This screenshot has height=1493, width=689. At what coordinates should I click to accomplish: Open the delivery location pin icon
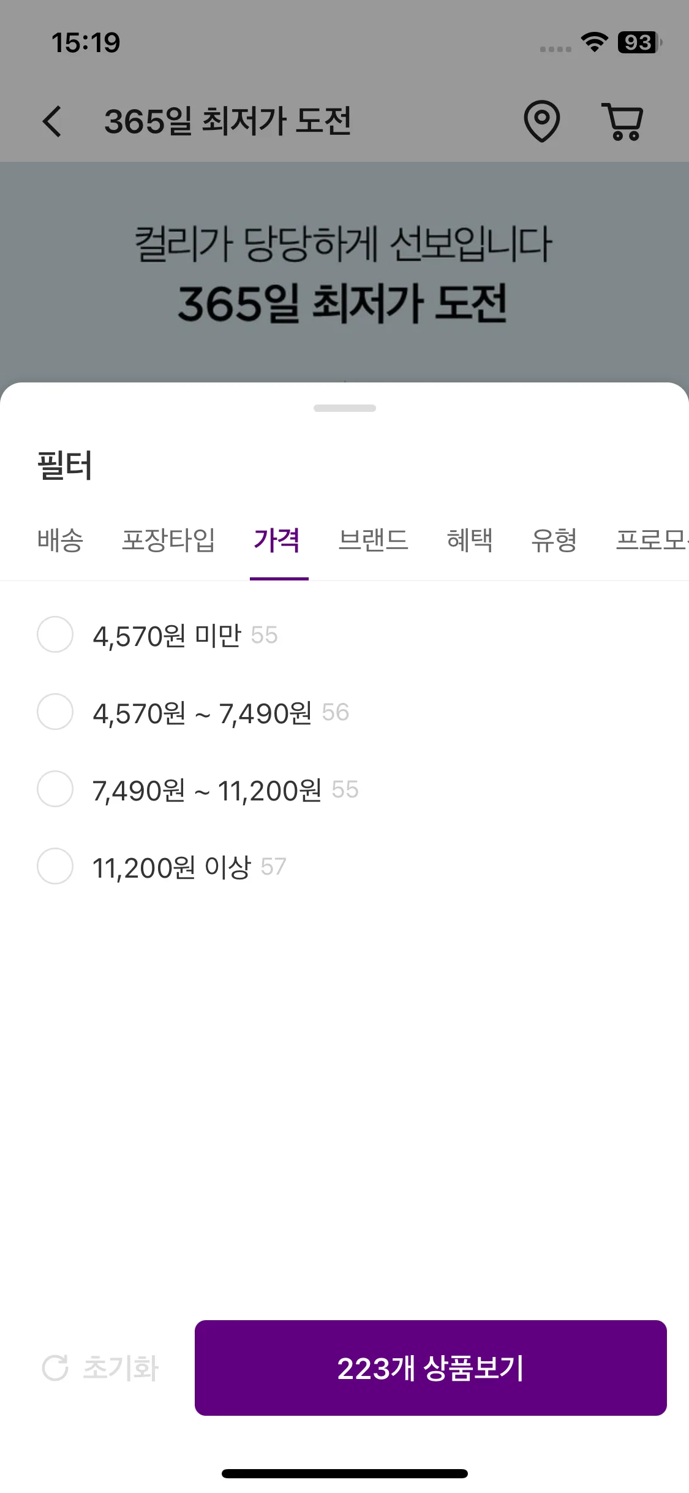(542, 121)
